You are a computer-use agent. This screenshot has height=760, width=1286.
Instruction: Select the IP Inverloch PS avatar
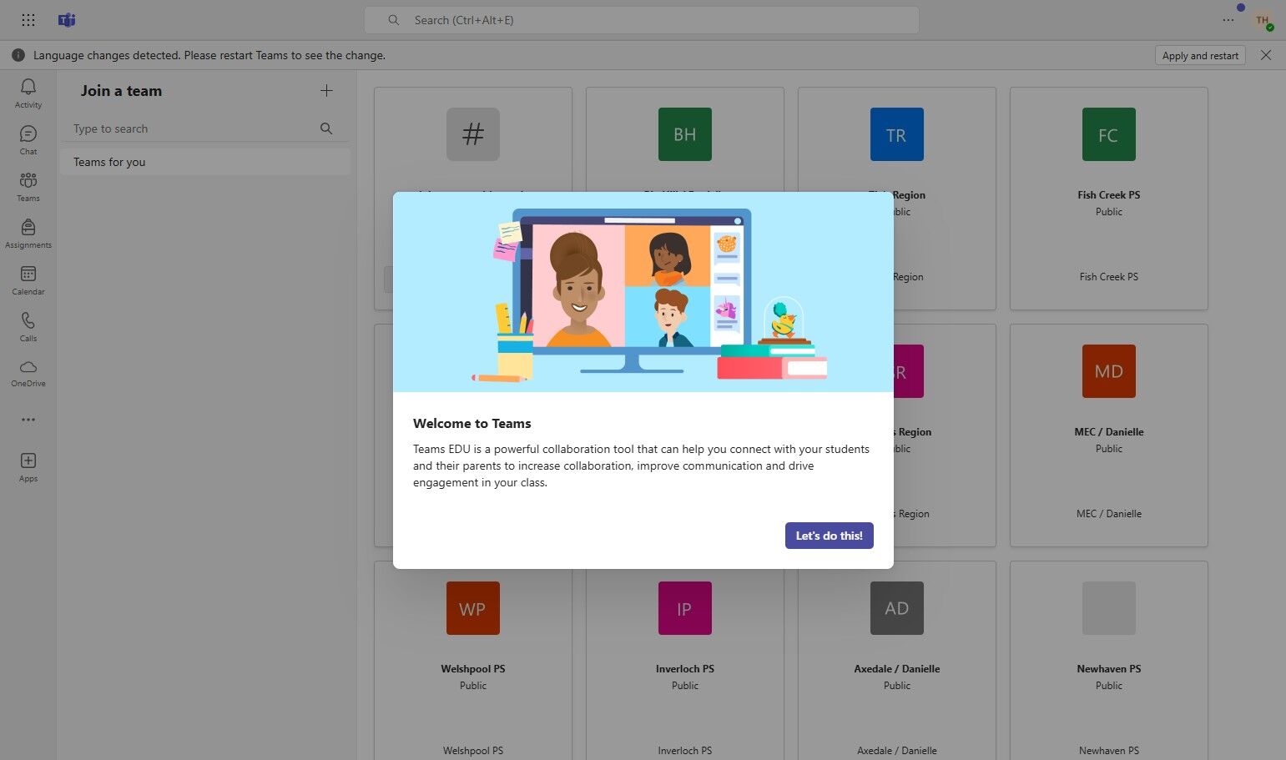click(x=685, y=608)
